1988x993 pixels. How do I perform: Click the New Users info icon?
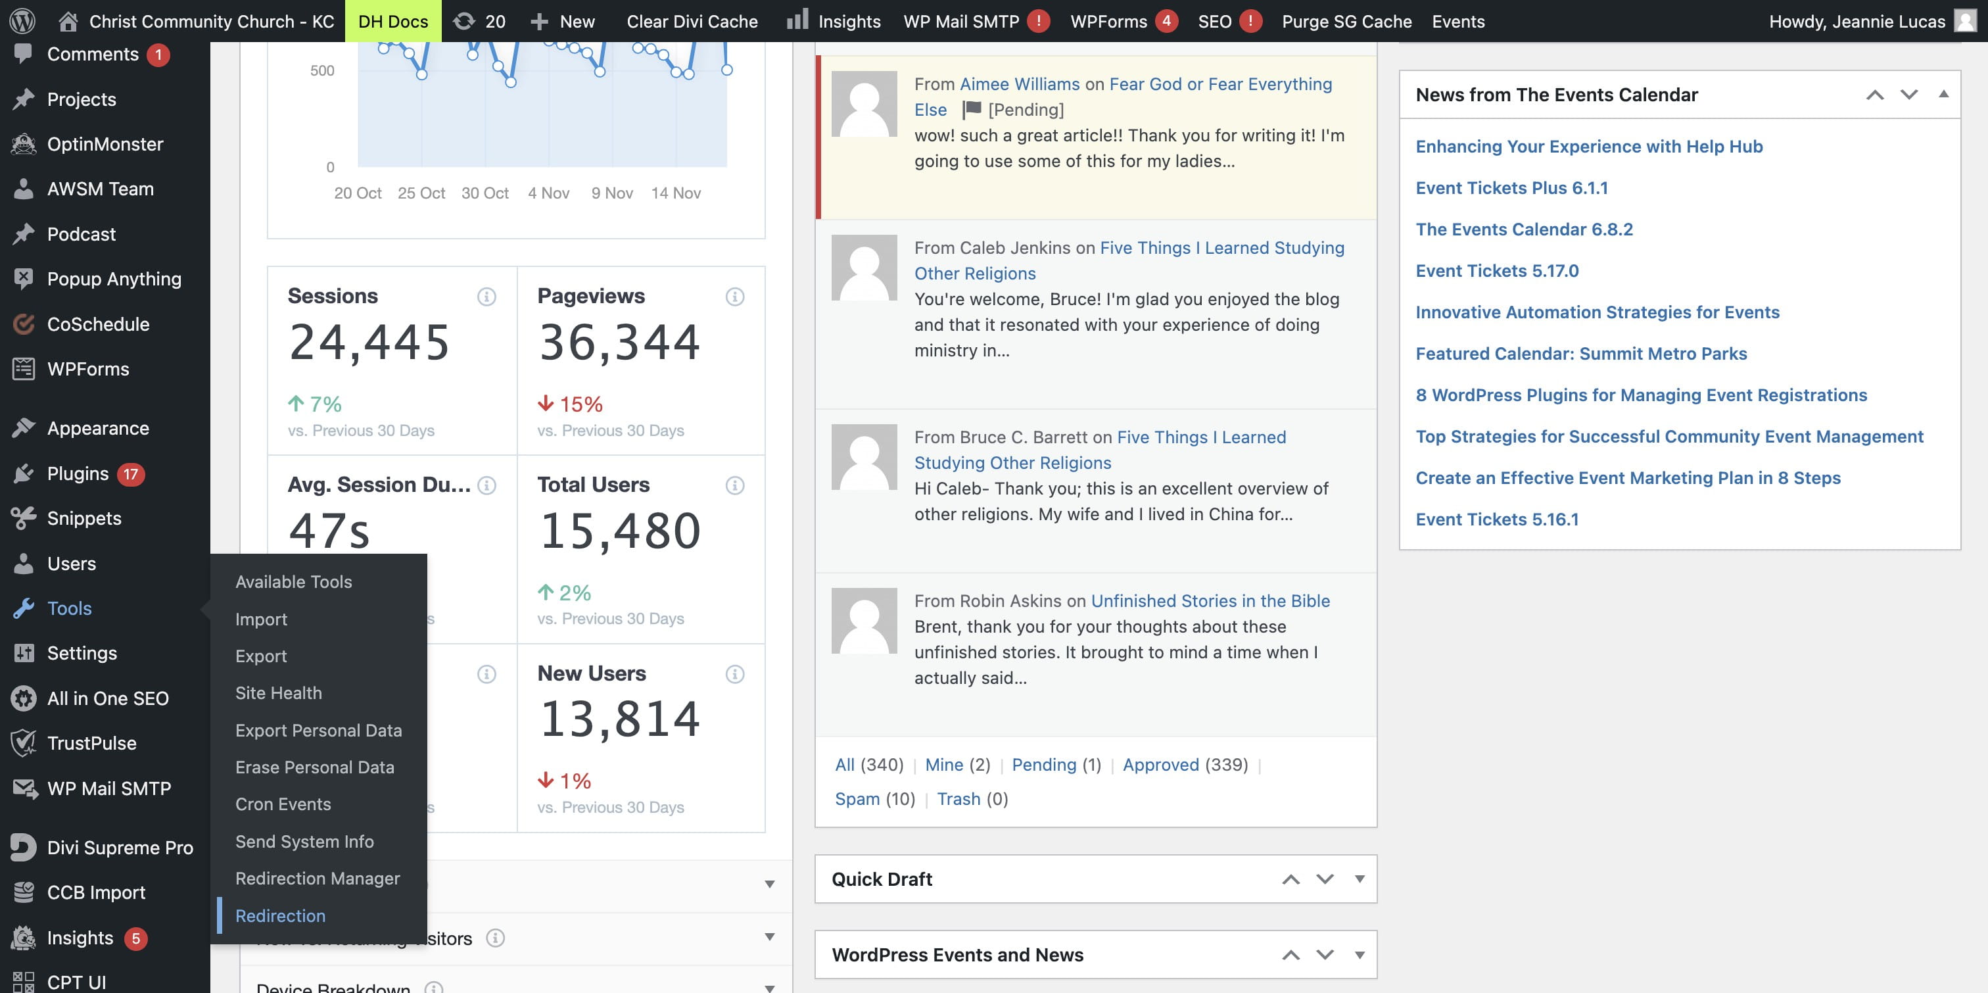(735, 674)
